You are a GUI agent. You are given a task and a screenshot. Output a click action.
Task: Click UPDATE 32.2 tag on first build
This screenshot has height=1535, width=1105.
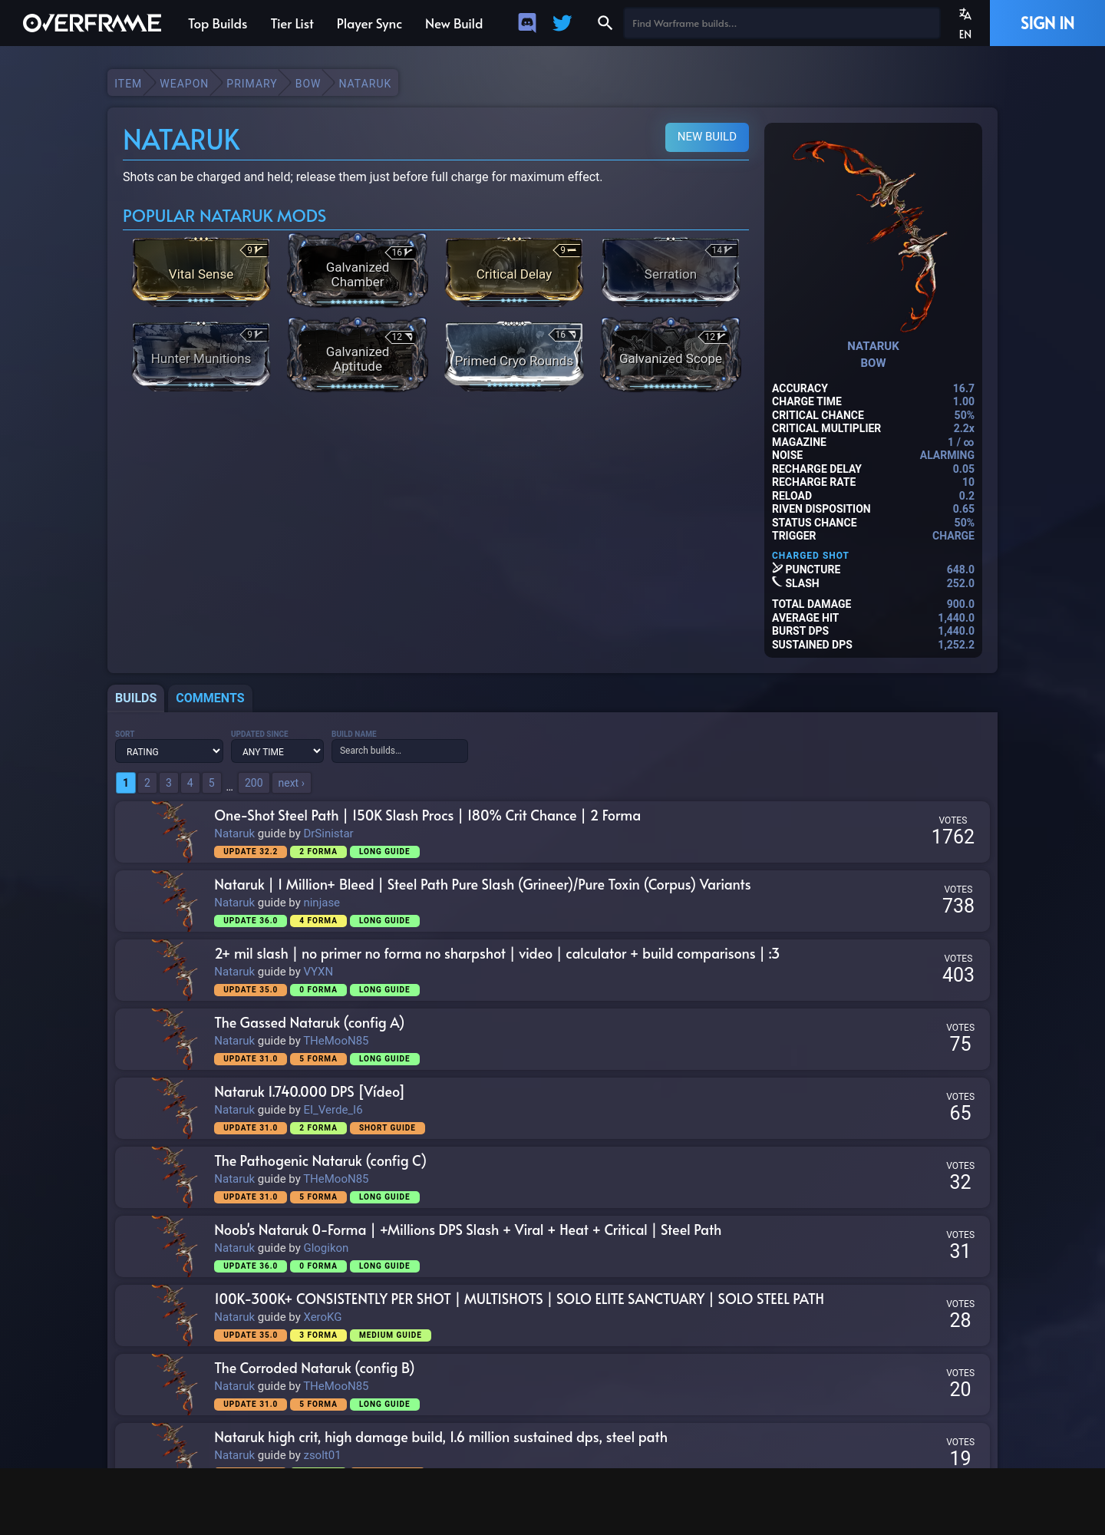tap(251, 852)
